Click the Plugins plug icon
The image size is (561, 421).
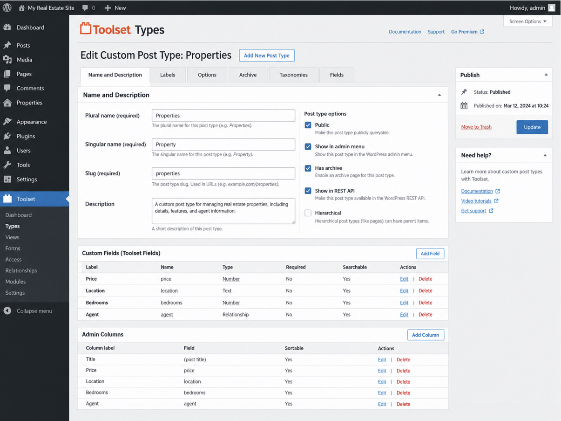point(7,136)
